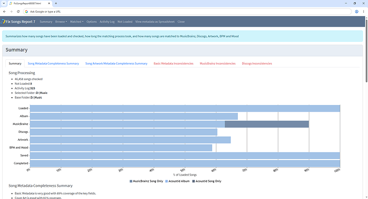Click the large 'Summary' panel heading
This screenshot has width=368, height=199.
[17, 50]
